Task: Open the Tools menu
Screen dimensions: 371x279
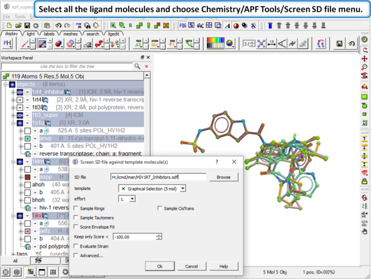Action: (x=19, y=17)
